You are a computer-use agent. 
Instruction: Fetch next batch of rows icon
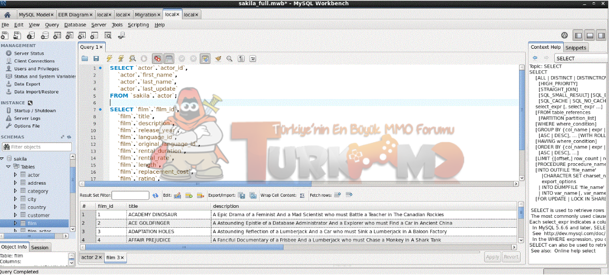pyautogui.click(x=337, y=195)
